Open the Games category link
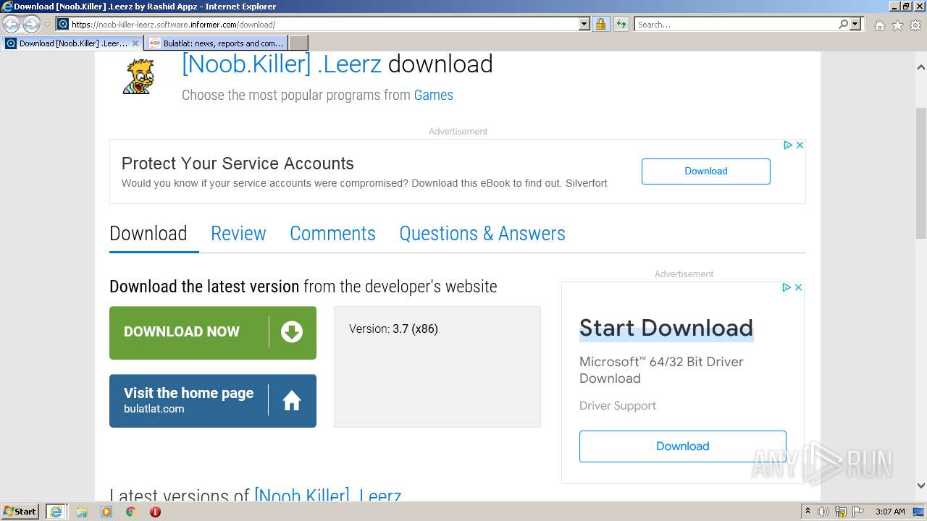Viewport: 927px width, 521px height. 433,95
